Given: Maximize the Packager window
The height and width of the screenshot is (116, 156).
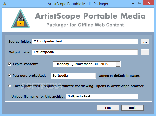Looking at the screenshot, I should [x=140, y=3].
